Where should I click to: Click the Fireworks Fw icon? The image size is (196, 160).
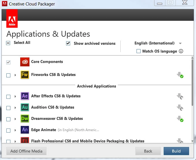(x=25, y=75)
